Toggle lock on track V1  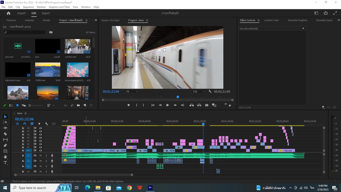point(23,150)
